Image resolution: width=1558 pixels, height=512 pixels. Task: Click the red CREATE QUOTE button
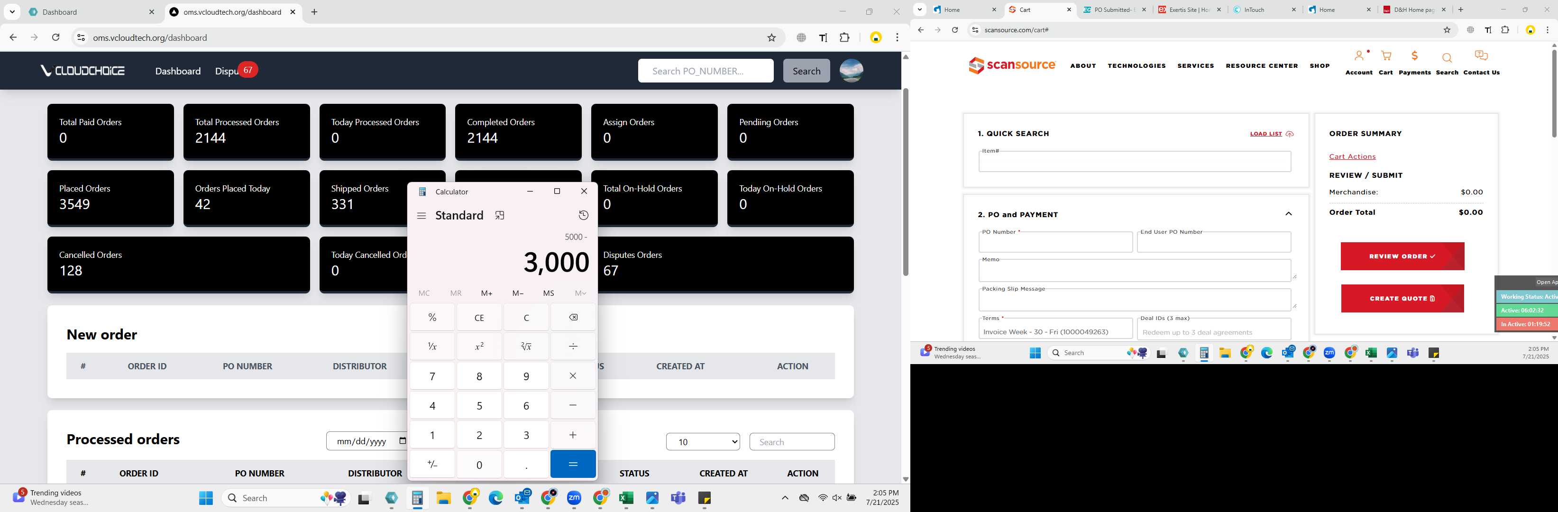(x=1402, y=299)
